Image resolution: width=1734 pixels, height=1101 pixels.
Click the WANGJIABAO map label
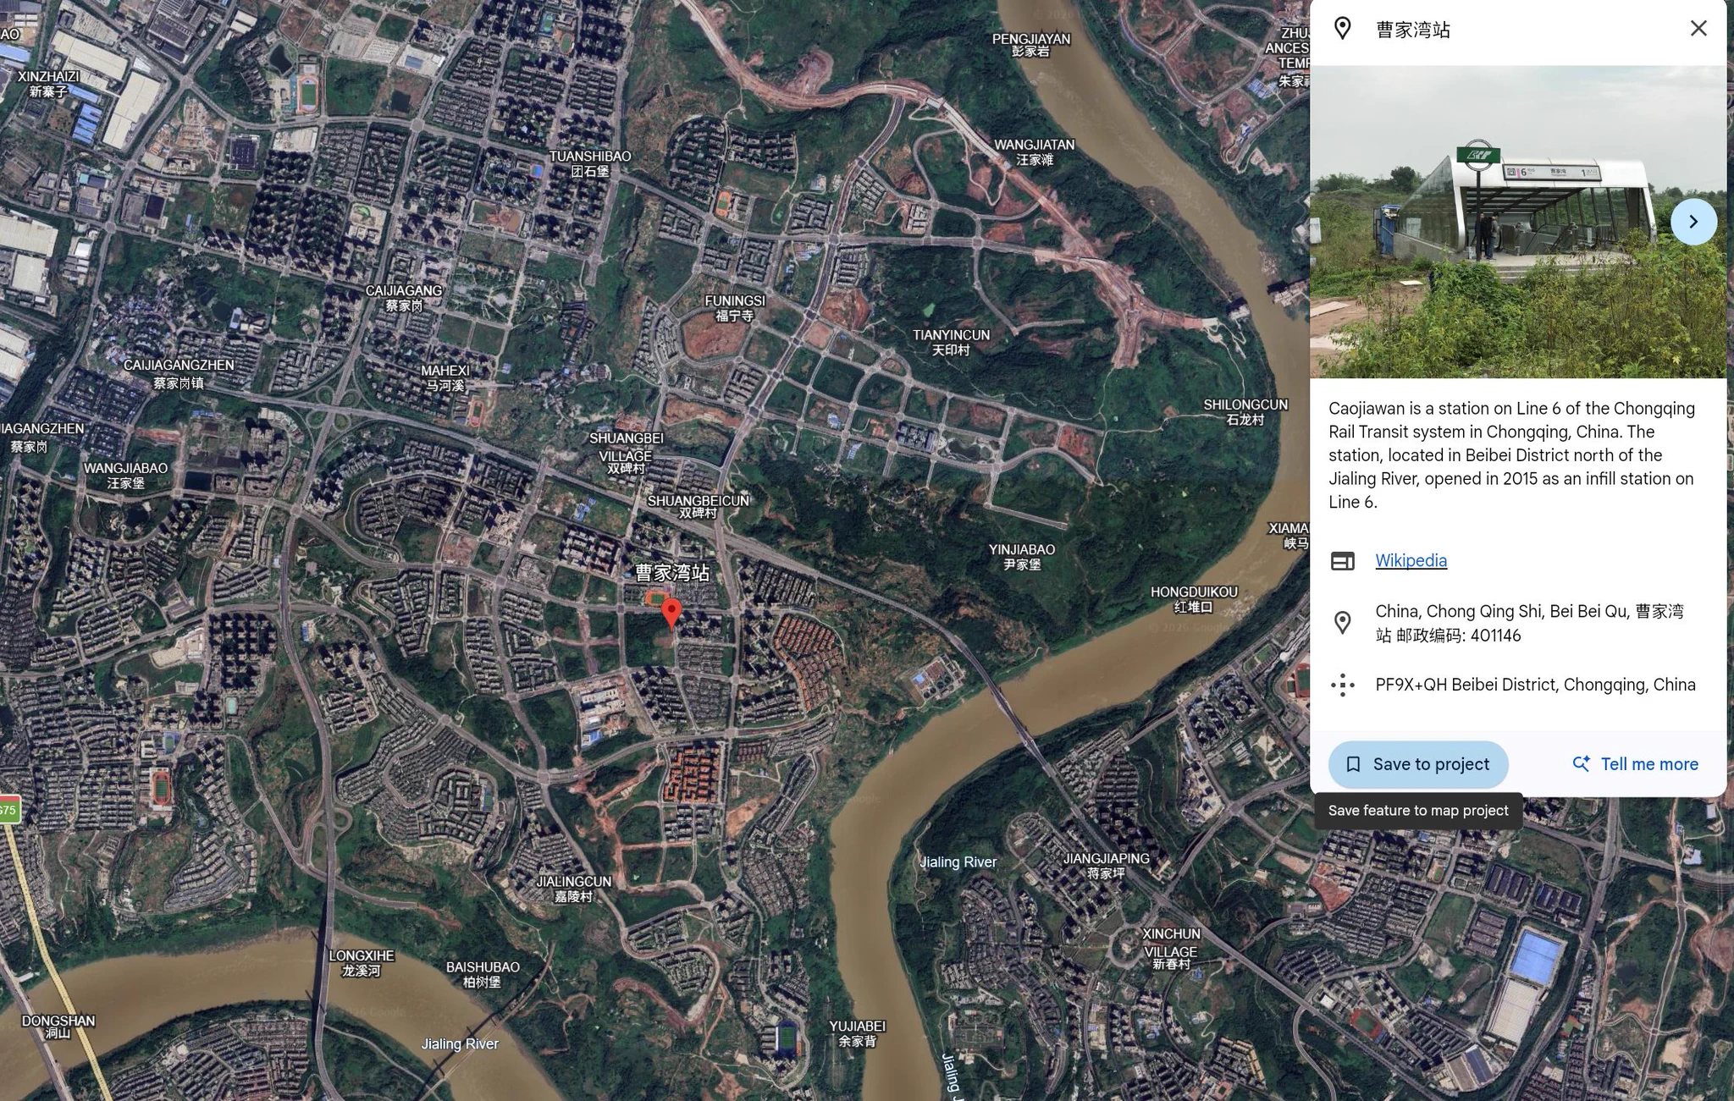point(125,476)
